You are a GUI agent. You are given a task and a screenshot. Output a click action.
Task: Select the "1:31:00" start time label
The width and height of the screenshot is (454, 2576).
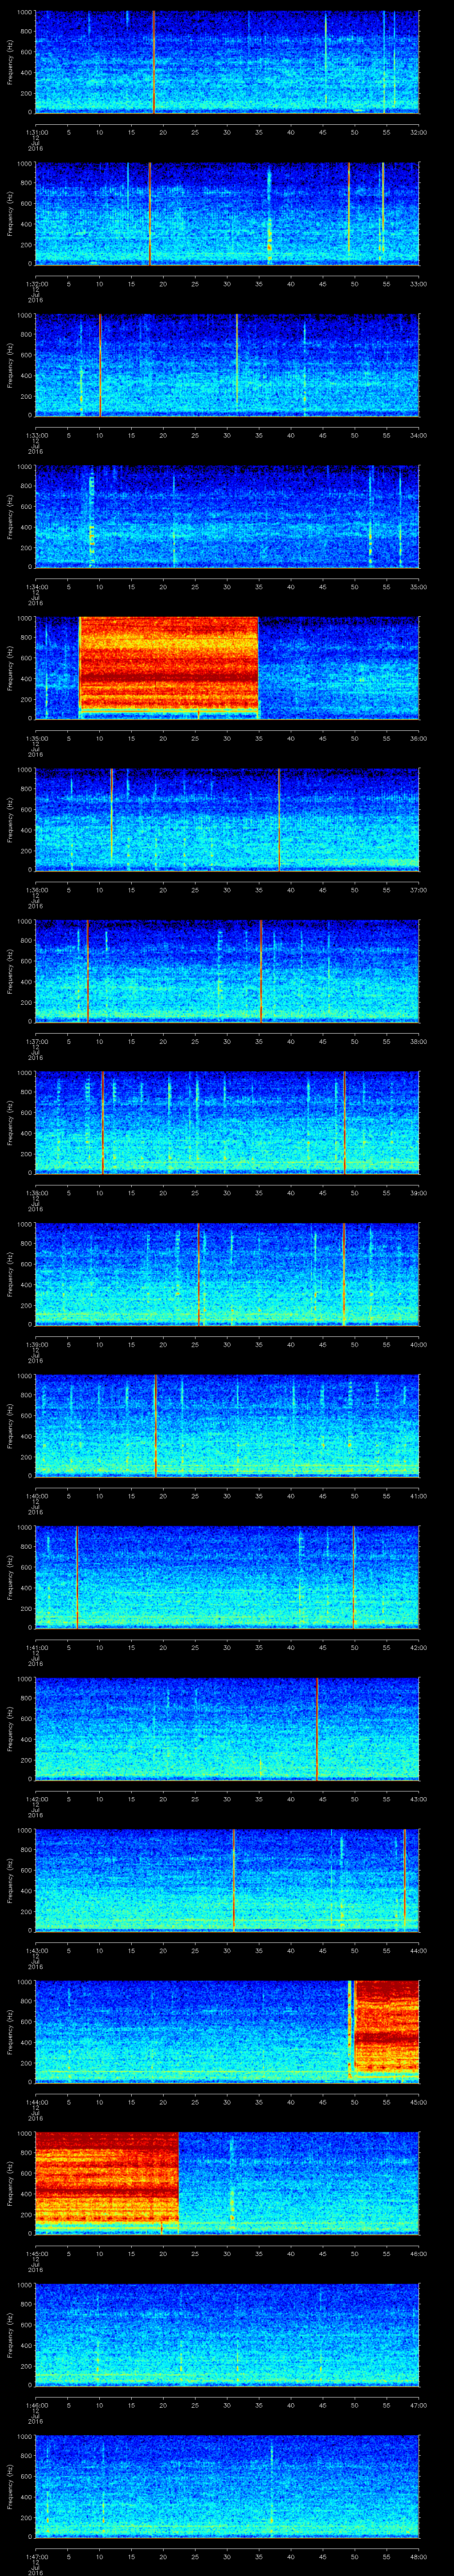(x=36, y=132)
